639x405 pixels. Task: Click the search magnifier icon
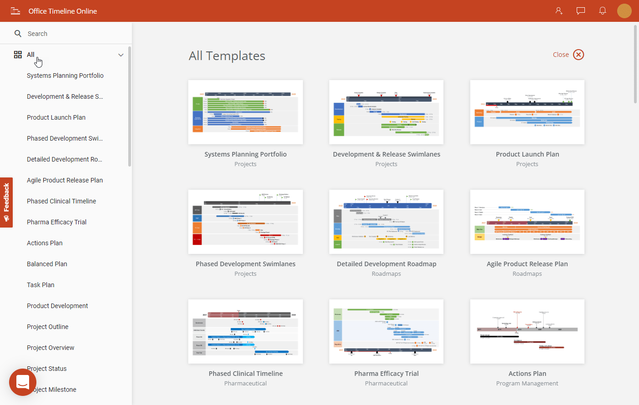pyautogui.click(x=18, y=34)
